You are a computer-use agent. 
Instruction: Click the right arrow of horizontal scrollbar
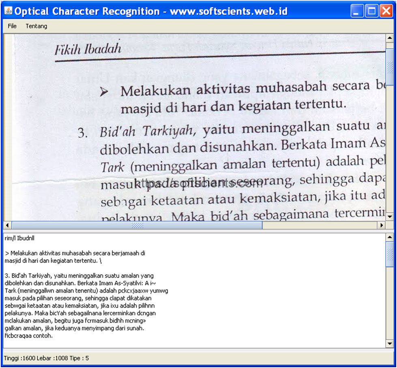pos(382,225)
